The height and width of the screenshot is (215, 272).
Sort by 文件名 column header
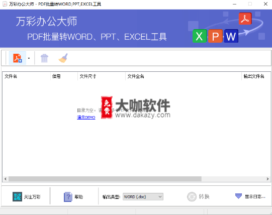[11, 76]
